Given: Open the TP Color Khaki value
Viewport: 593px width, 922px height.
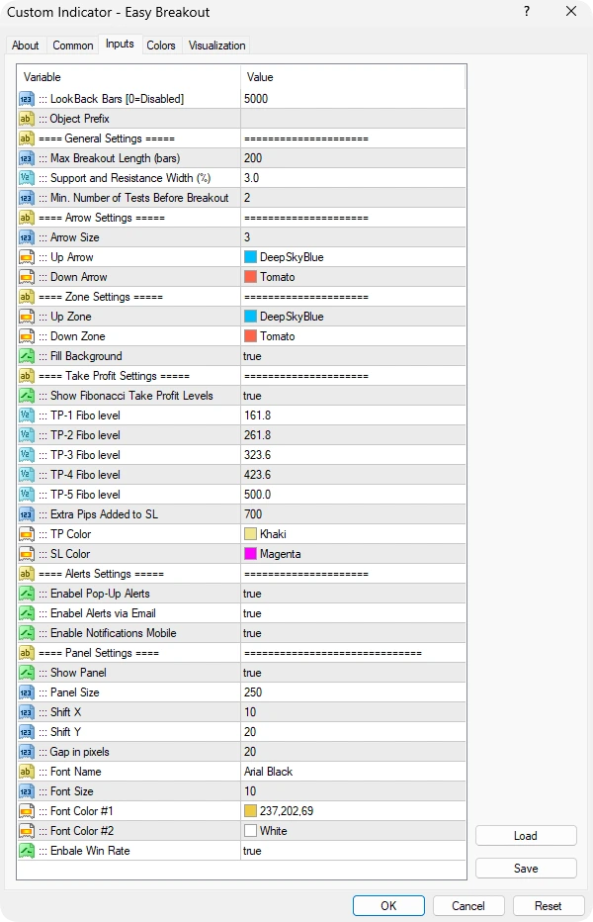Looking at the screenshot, I should pyautogui.click(x=353, y=534).
